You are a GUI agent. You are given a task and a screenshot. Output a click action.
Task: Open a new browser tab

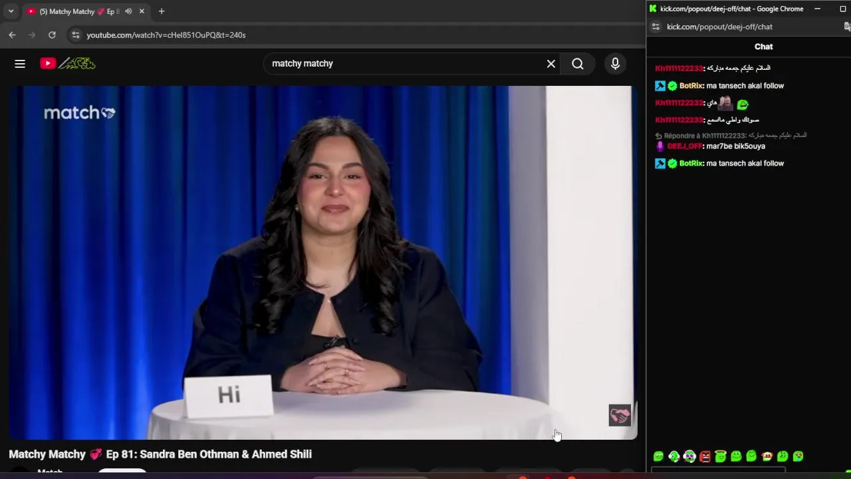[x=161, y=11]
